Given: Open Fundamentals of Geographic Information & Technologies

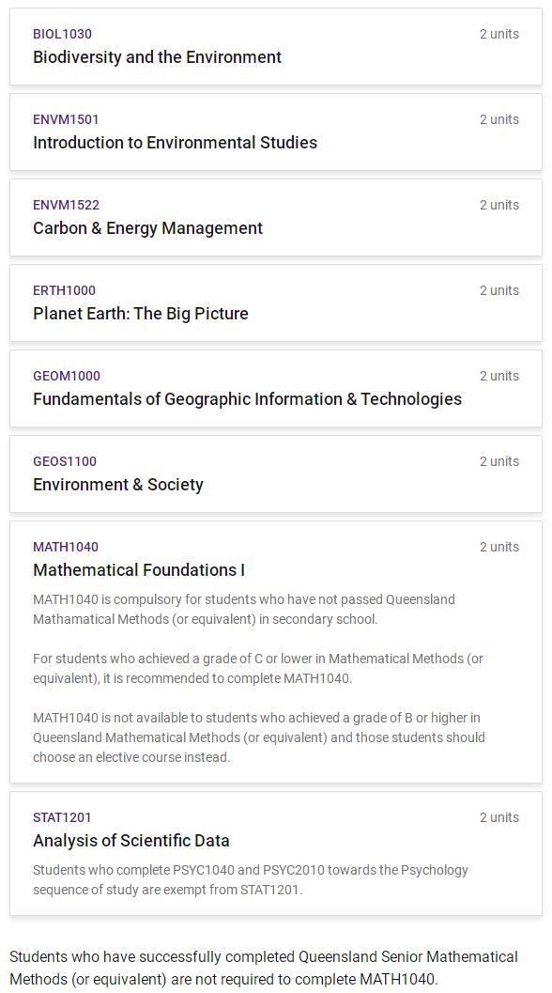Looking at the screenshot, I should 247,399.
